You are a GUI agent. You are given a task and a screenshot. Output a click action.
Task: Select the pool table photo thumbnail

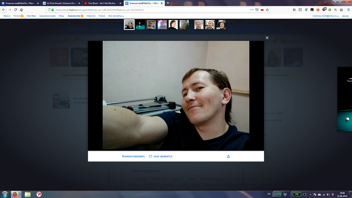pyautogui.click(x=140, y=24)
